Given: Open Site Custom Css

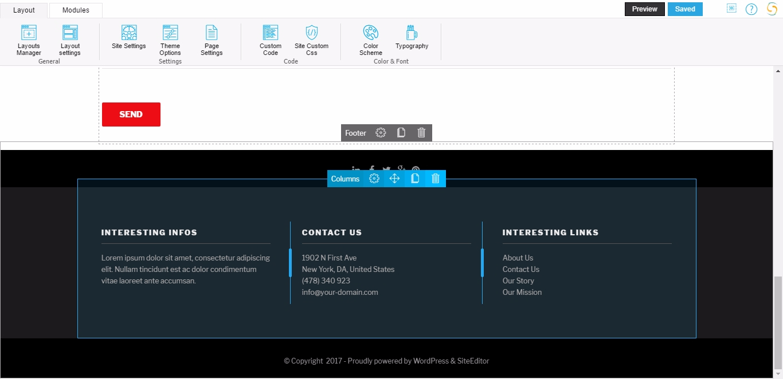Looking at the screenshot, I should click(x=311, y=40).
